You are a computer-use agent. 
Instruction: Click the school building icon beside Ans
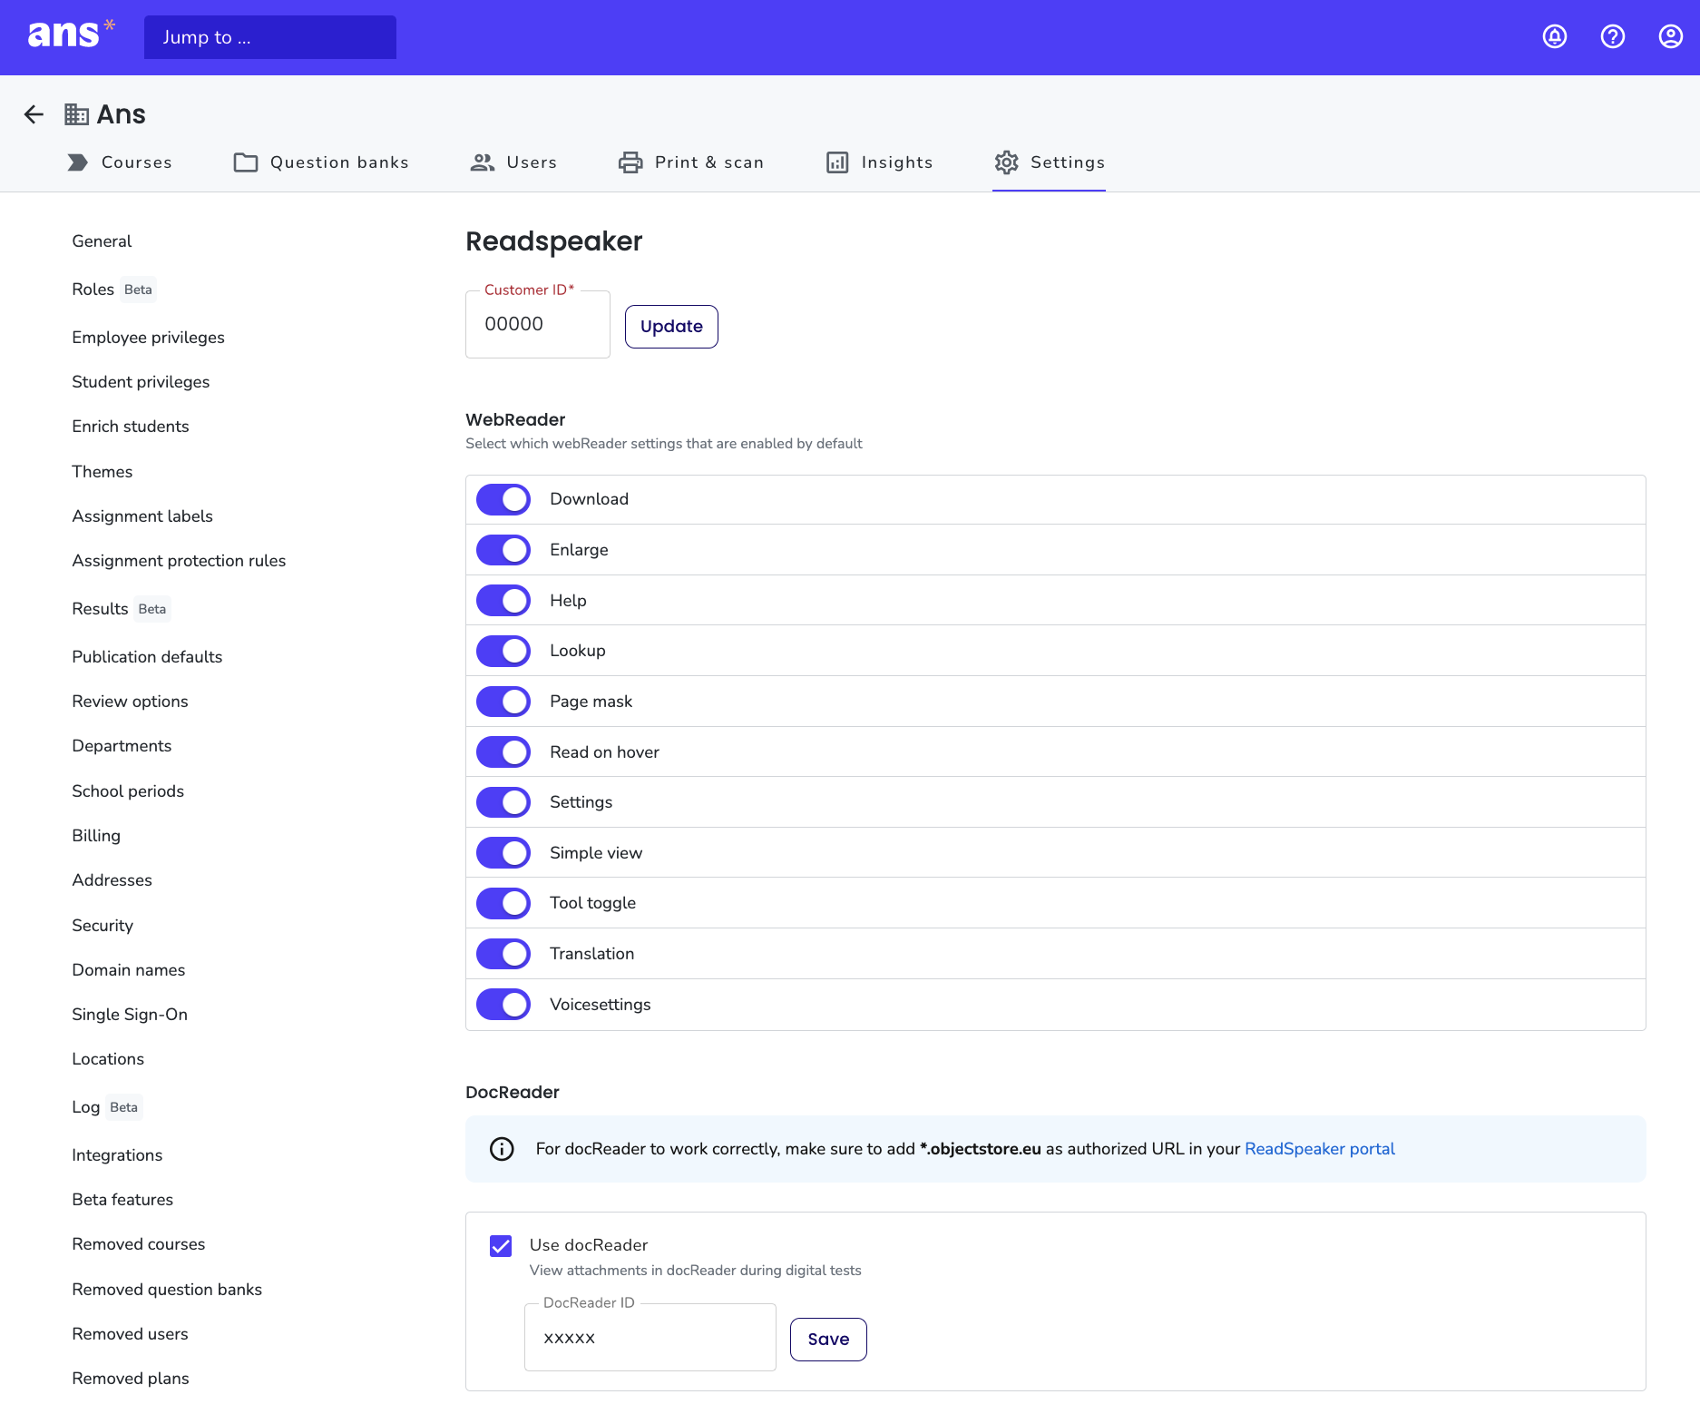tap(77, 114)
